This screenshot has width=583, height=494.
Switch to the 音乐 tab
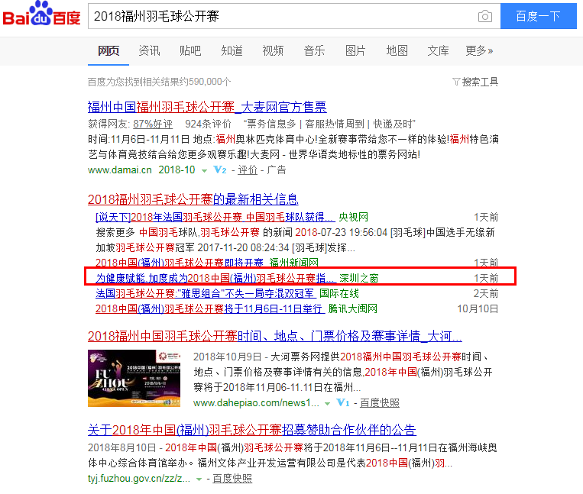(314, 50)
